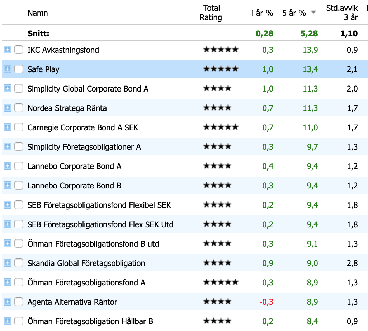The height and width of the screenshot is (331, 368).
Task: Select Lannebo Corporate Bond B checkbox
Action: click(x=19, y=185)
